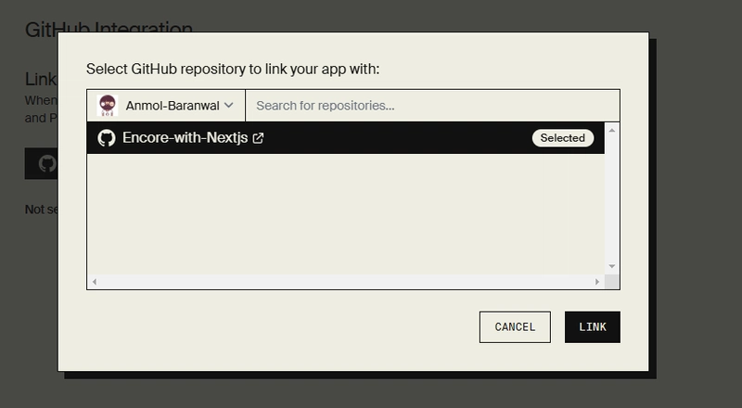Click the horizontal scrollbar track
This screenshot has height=408, width=742.
click(345, 282)
